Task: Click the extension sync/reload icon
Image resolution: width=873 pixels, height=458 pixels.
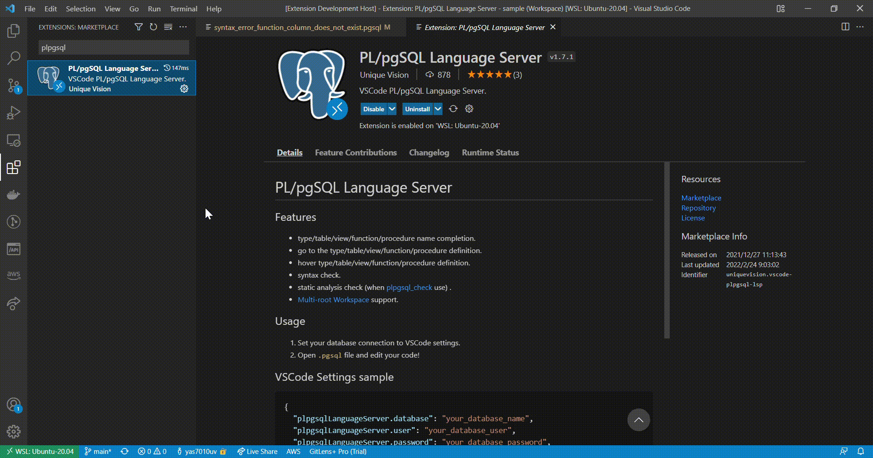Action: click(x=453, y=109)
